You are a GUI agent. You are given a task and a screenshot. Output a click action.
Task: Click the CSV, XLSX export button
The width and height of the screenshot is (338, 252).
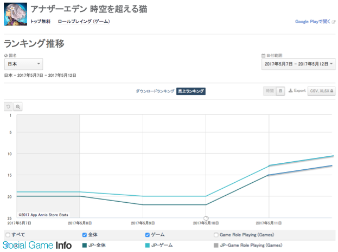click(x=321, y=91)
